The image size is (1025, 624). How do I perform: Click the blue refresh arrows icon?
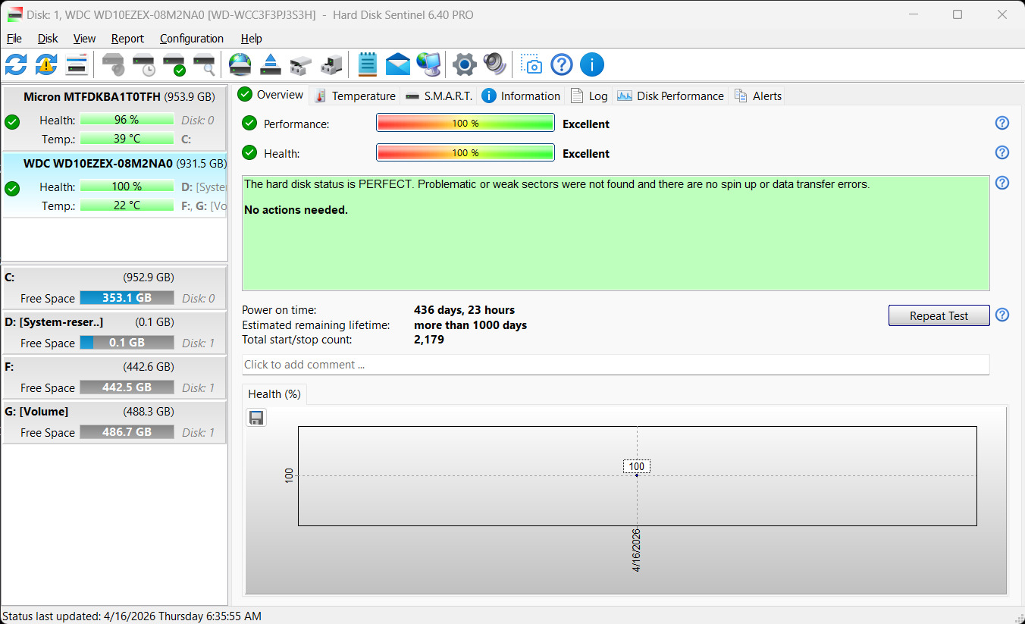tap(16, 64)
